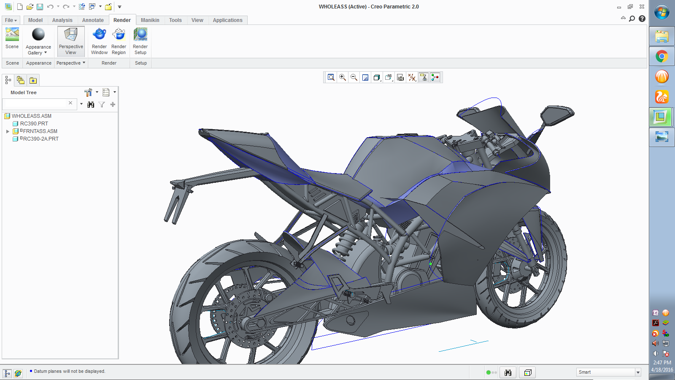The width and height of the screenshot is (675, 380).
Task: Save the model with the floppy icon
Action: 40,7
